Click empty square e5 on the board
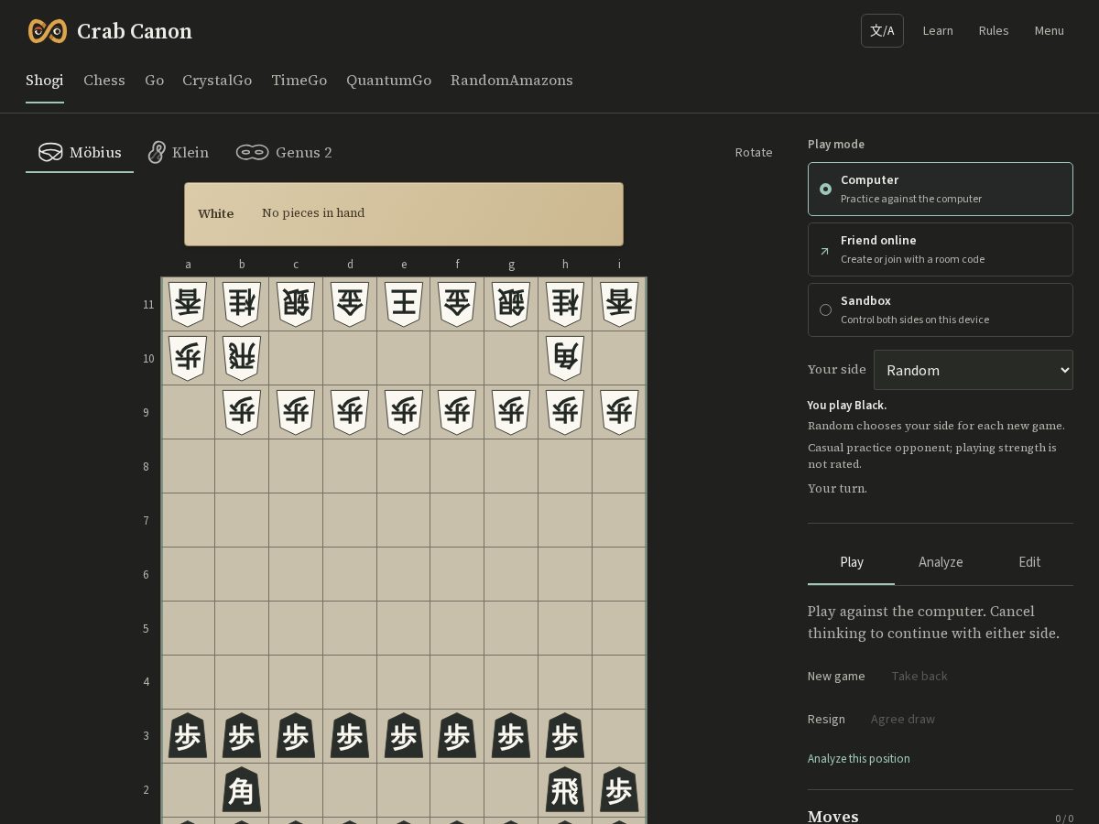The image size is (1099, 824). coord(404,628)
